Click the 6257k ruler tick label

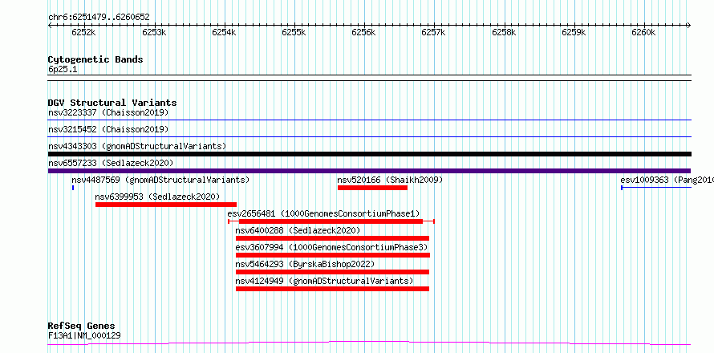coord(433,32)
